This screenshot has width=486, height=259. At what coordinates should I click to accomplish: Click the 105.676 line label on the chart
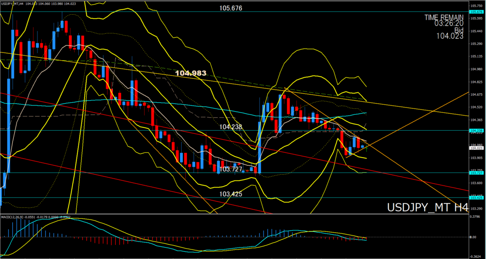point(231,9)
